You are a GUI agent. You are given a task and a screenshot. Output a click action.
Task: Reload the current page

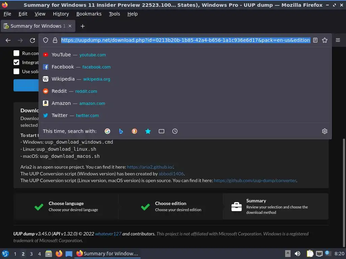coord(32,40)
